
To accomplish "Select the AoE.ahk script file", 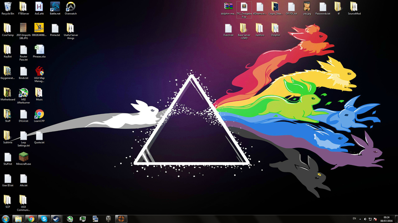I will [39, 9].
